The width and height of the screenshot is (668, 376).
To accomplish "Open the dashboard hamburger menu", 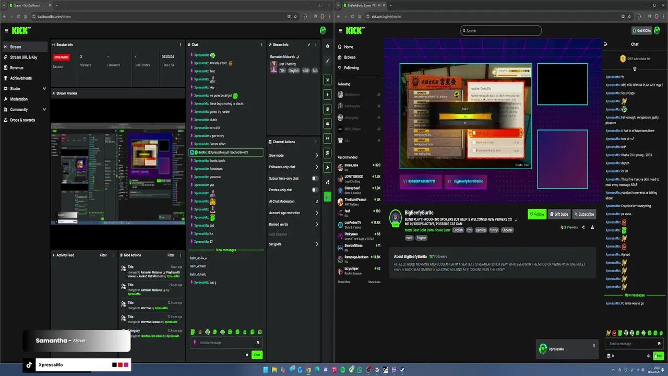I will 6,31.
